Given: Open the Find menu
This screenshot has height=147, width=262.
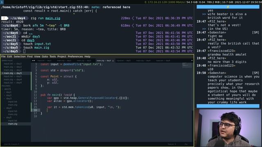Looking at the screenshot, I should pyautogui.click(x=30, y=56).
